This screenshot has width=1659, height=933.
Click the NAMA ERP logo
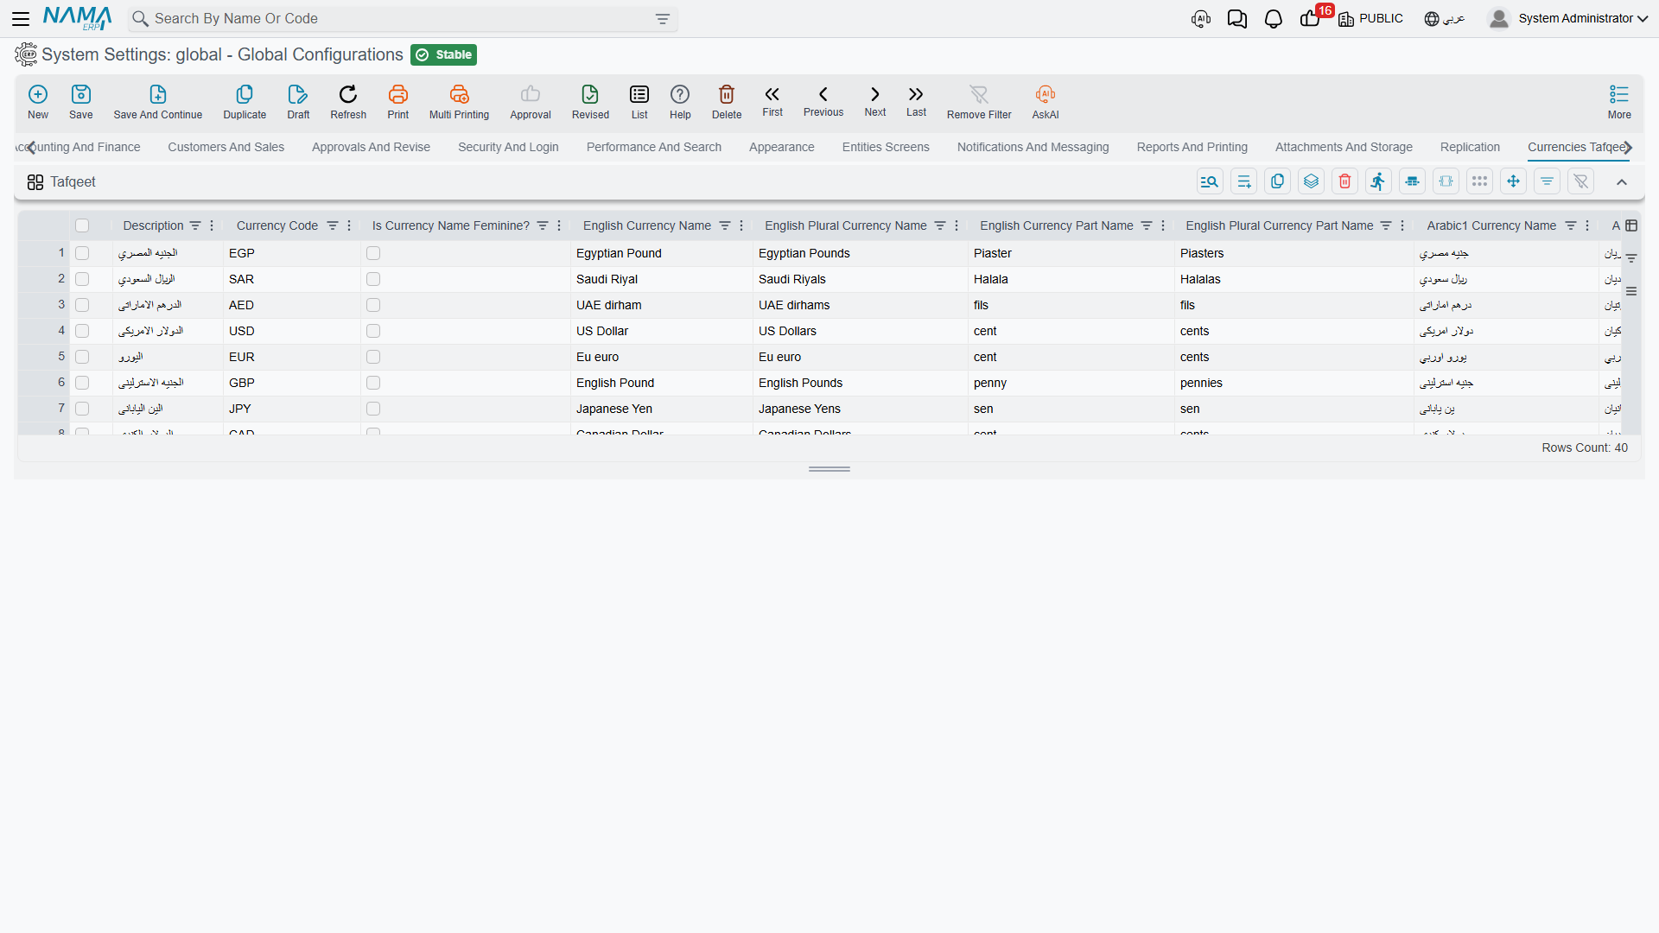(x=78, y=18)
